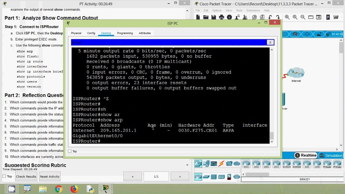This screenshot has width=345, height=194.
Task: Select the Wireless Devices subcategory icon
Action: click(x=221, y=177)
